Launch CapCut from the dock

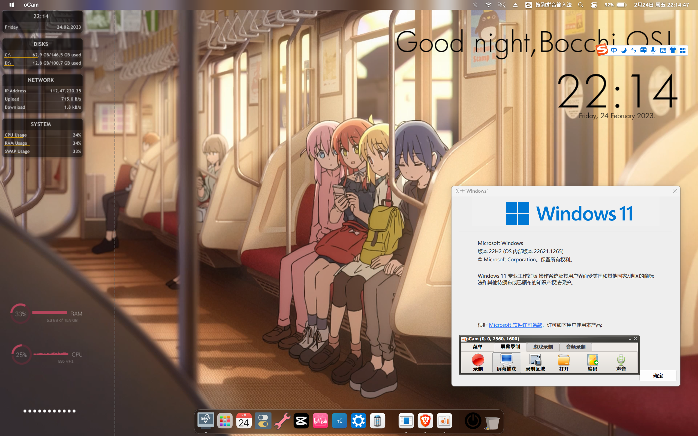301,421
